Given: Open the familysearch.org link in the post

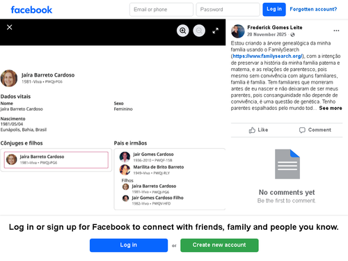Looking at the screenshot, I should (x=267, y=56).
